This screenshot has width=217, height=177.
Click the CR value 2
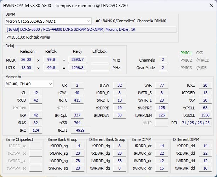(x=77, y=85)
